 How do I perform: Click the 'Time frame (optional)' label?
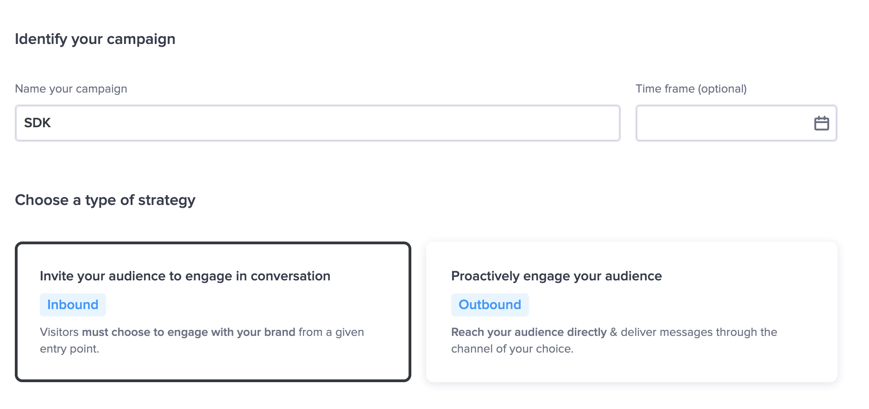pyautogui.click(x=691, y=89)
